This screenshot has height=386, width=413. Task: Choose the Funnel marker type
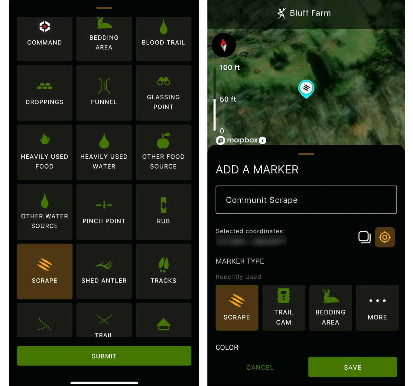(x=104, y=93)
